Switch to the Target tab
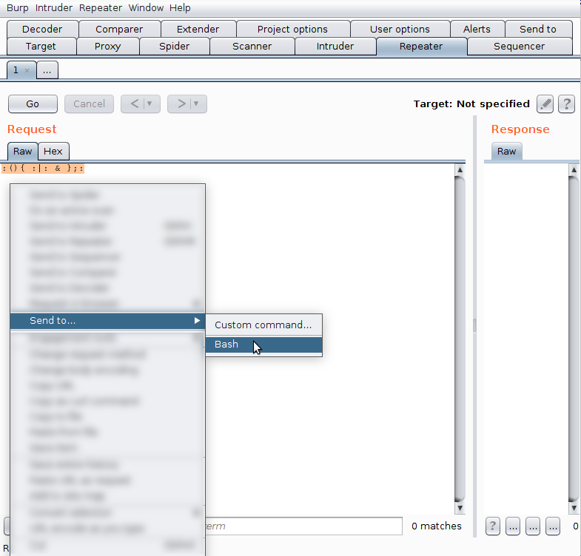The width and height of the screenshot is (581, 556). coord(41,47)
